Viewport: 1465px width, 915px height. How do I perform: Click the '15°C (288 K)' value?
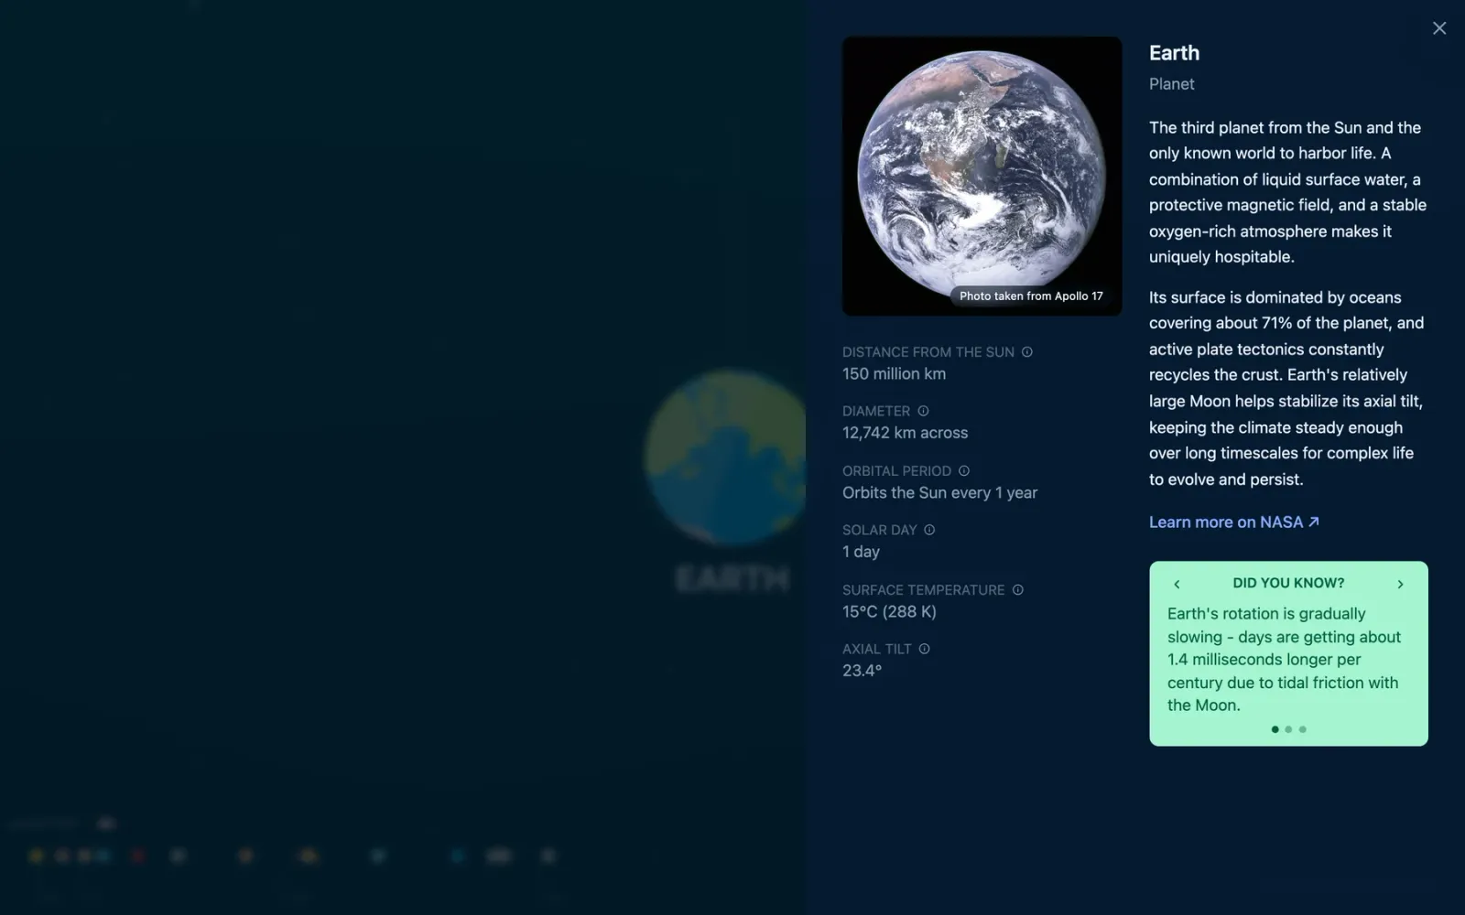pos(889,612)
